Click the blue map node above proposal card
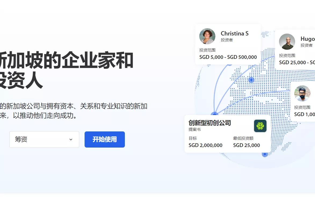The height and width of the screenshot is (197, 315). tap(215, 114)
